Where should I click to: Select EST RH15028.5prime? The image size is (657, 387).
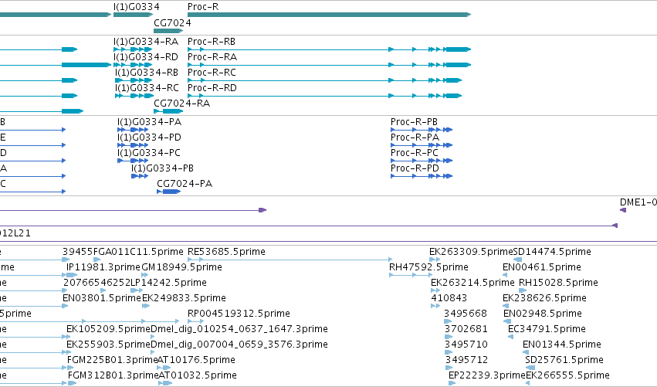pyautogui.click(x=558, y=283)
